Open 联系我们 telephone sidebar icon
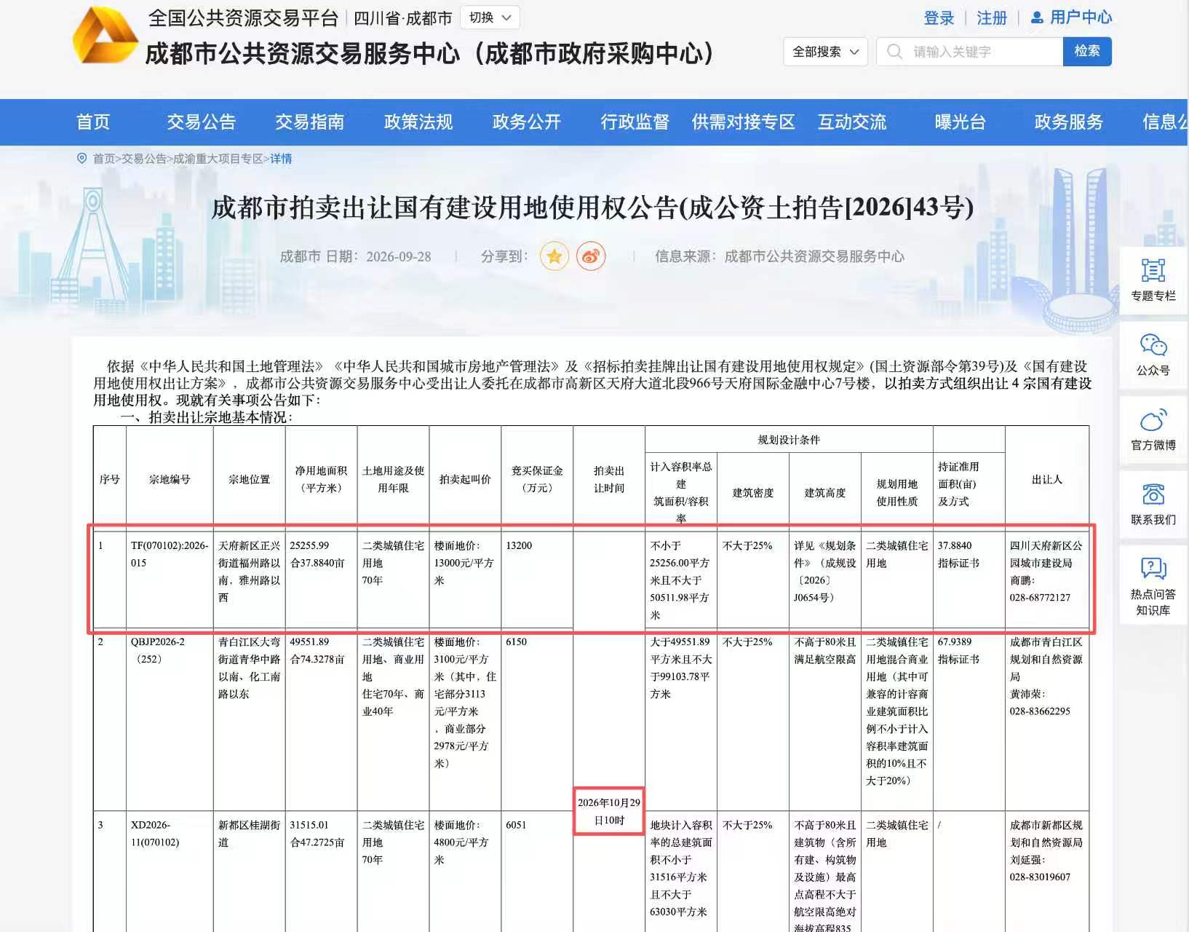The width and height of the screenshot is (1189, 932). [1153, 494]
